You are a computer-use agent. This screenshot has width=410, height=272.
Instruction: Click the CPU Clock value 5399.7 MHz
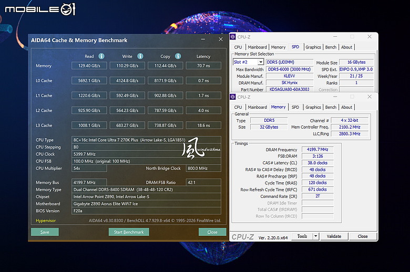pos(146,154)
